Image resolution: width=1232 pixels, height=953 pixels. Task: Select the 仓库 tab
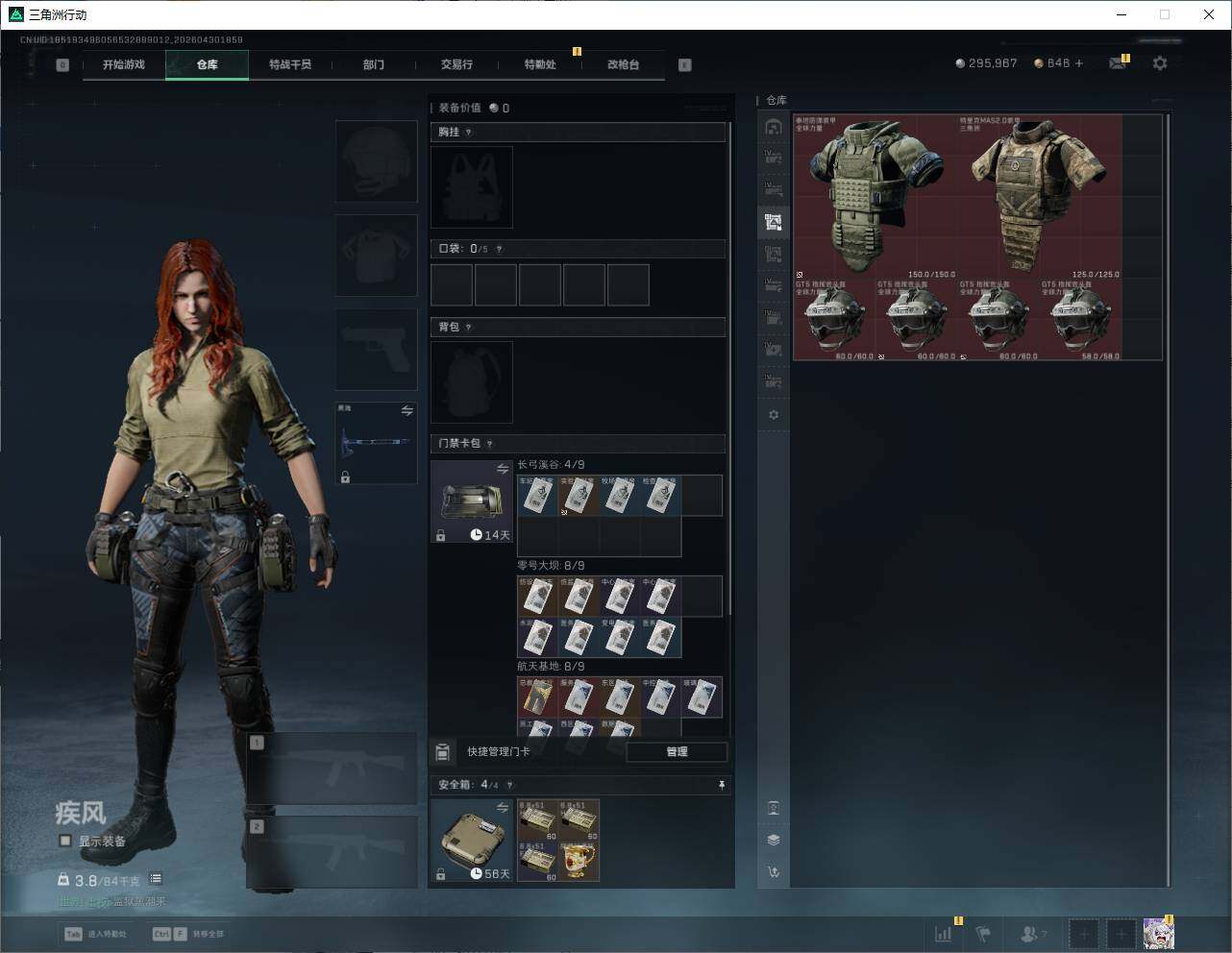pyautogui.click(x=208, y=64)
